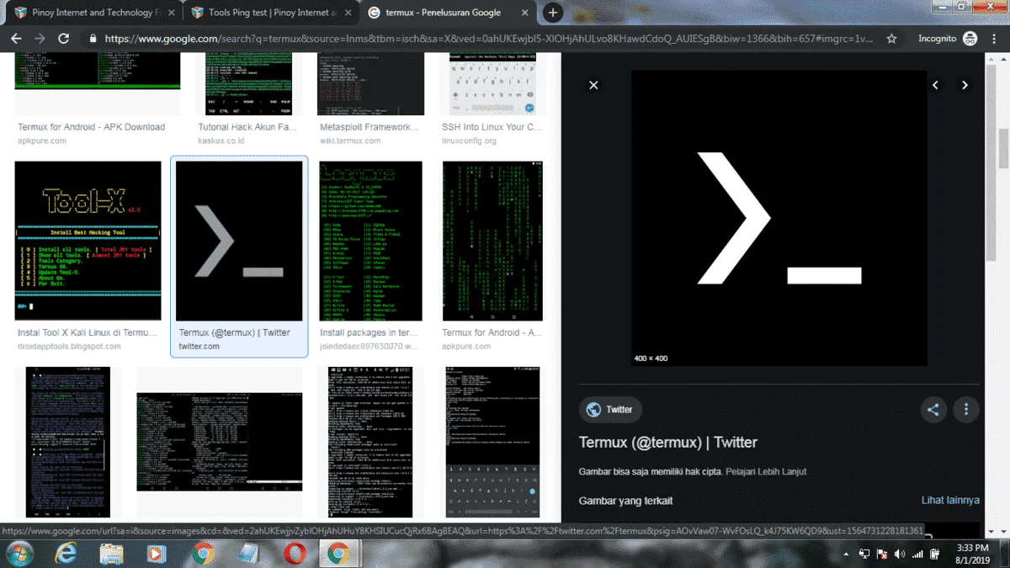Adjust volume via the tray speaker icon
Screen dimensions: 1010x568
coord(900,554)
